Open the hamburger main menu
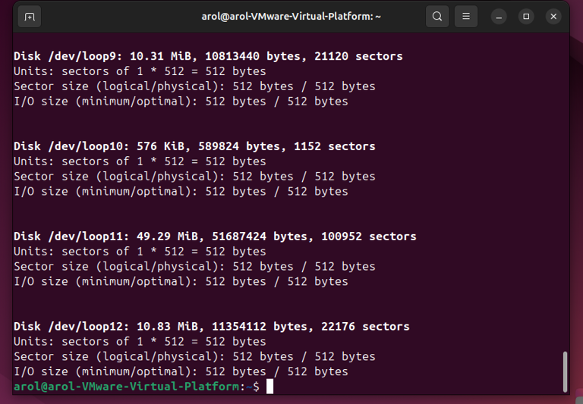Screen dimensions: 583x404 (466, 17)
